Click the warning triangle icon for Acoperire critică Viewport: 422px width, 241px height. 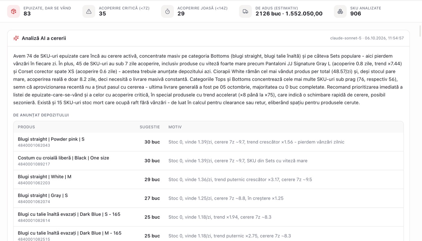click(x=89, y=11)
